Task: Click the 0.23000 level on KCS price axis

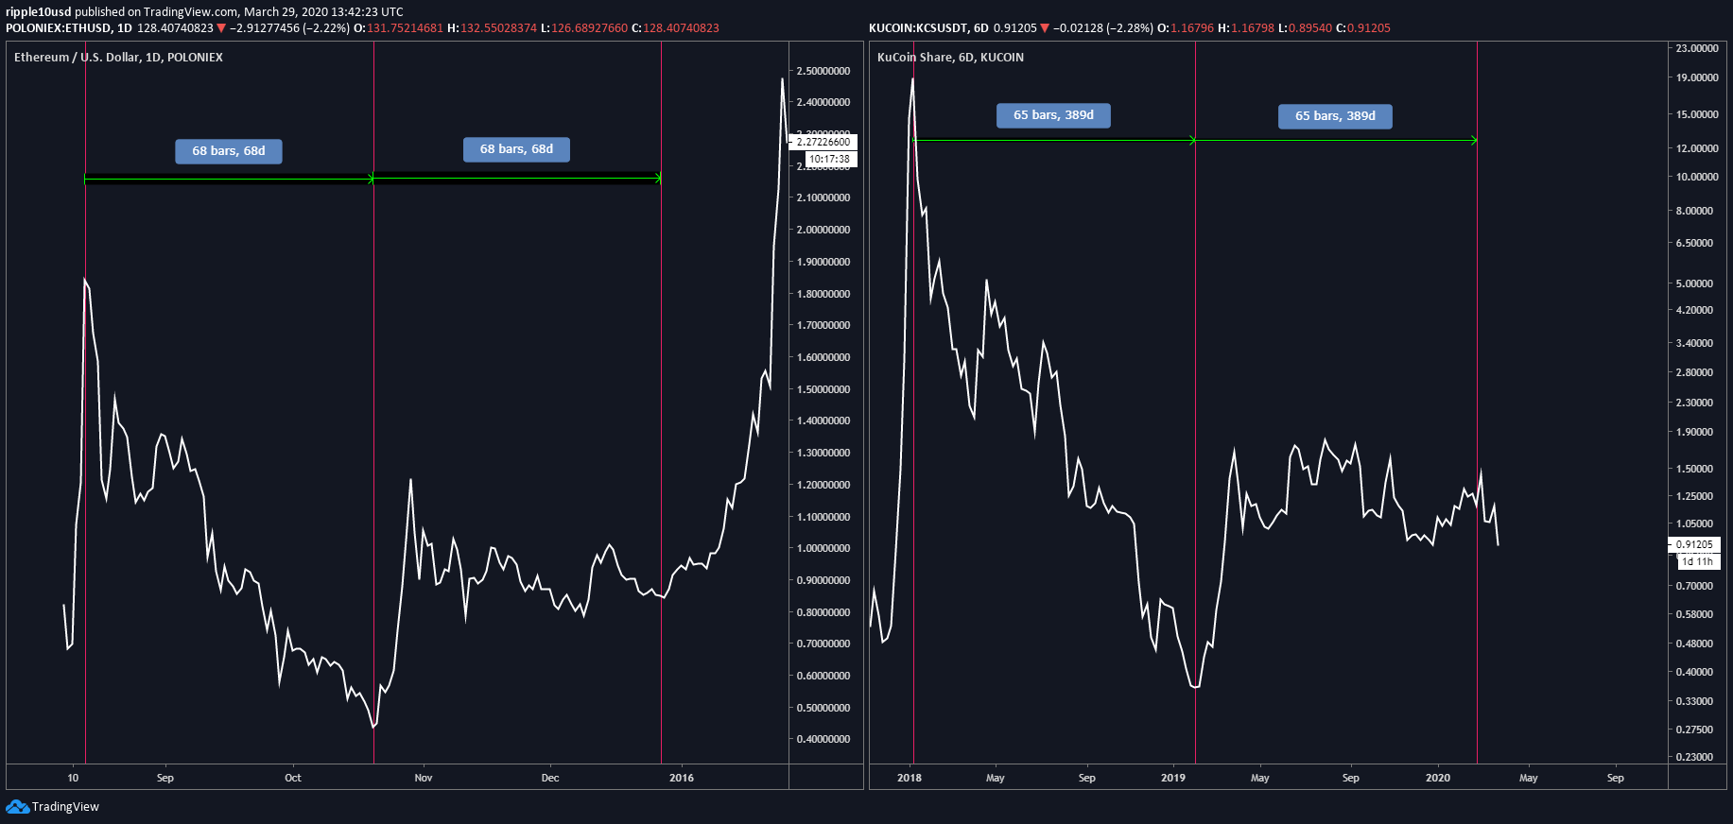Action: click(x=1694, y=757)
